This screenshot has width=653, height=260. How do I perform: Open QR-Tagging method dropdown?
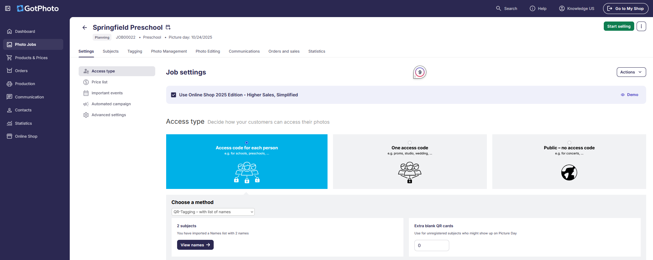tap(213, 212)
